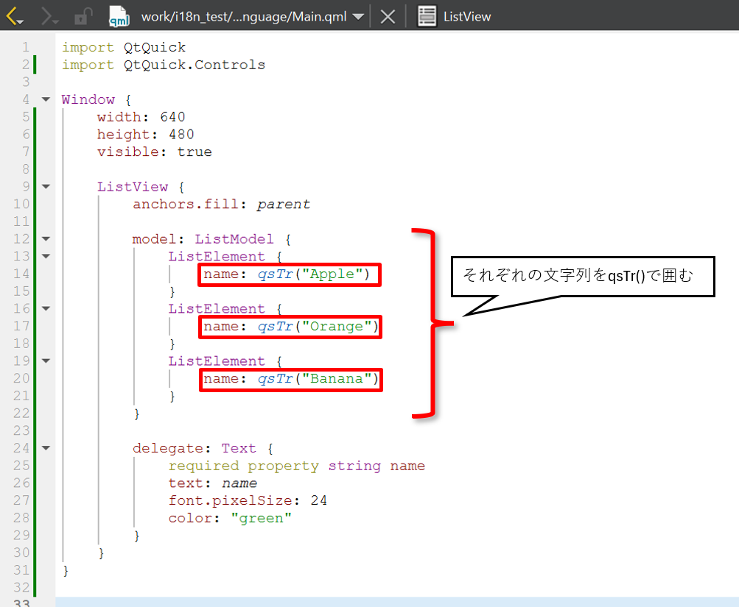739x607 pixels.
Task: Fold the first ListElement at line 13
Action: click(46, 257)
